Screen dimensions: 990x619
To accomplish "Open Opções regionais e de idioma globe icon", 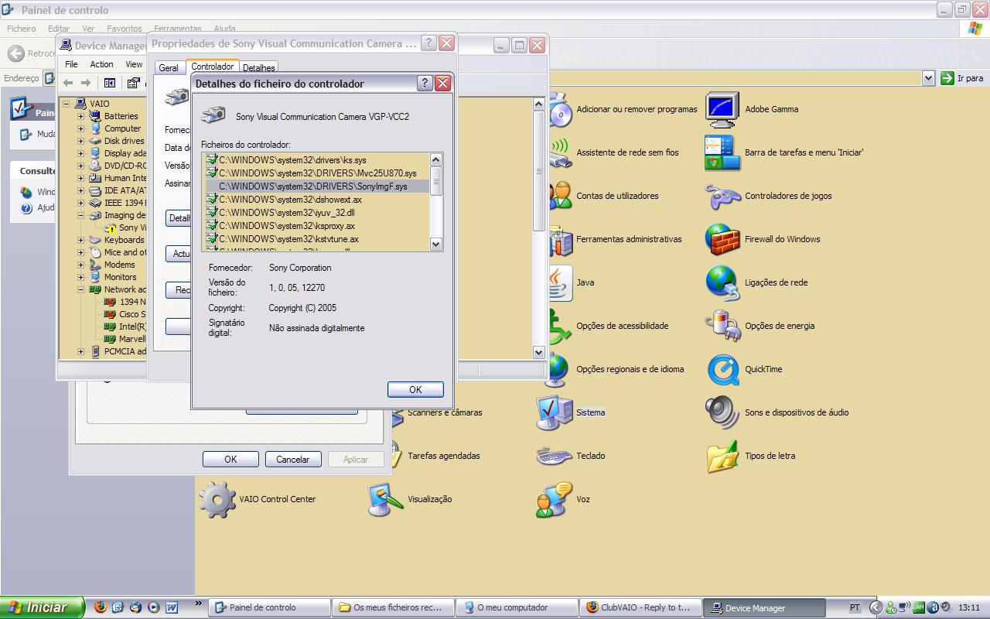I will [558, 369].
